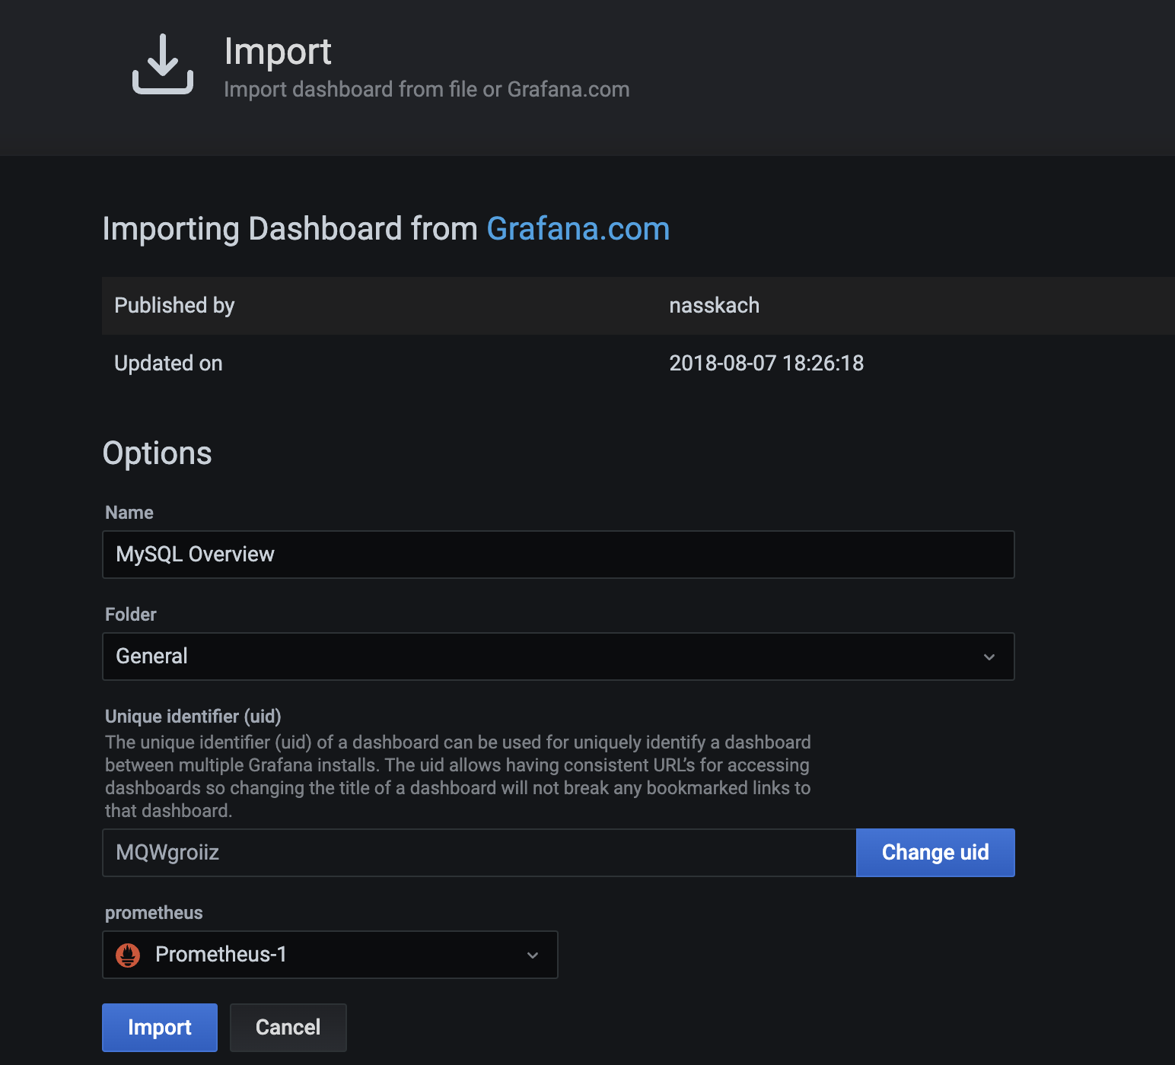Click the Name field label
This screenshot has height=1065, width=1175.
coord(129,513)
